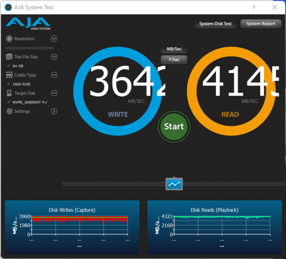Click the Test File Size label

(26, 57)
